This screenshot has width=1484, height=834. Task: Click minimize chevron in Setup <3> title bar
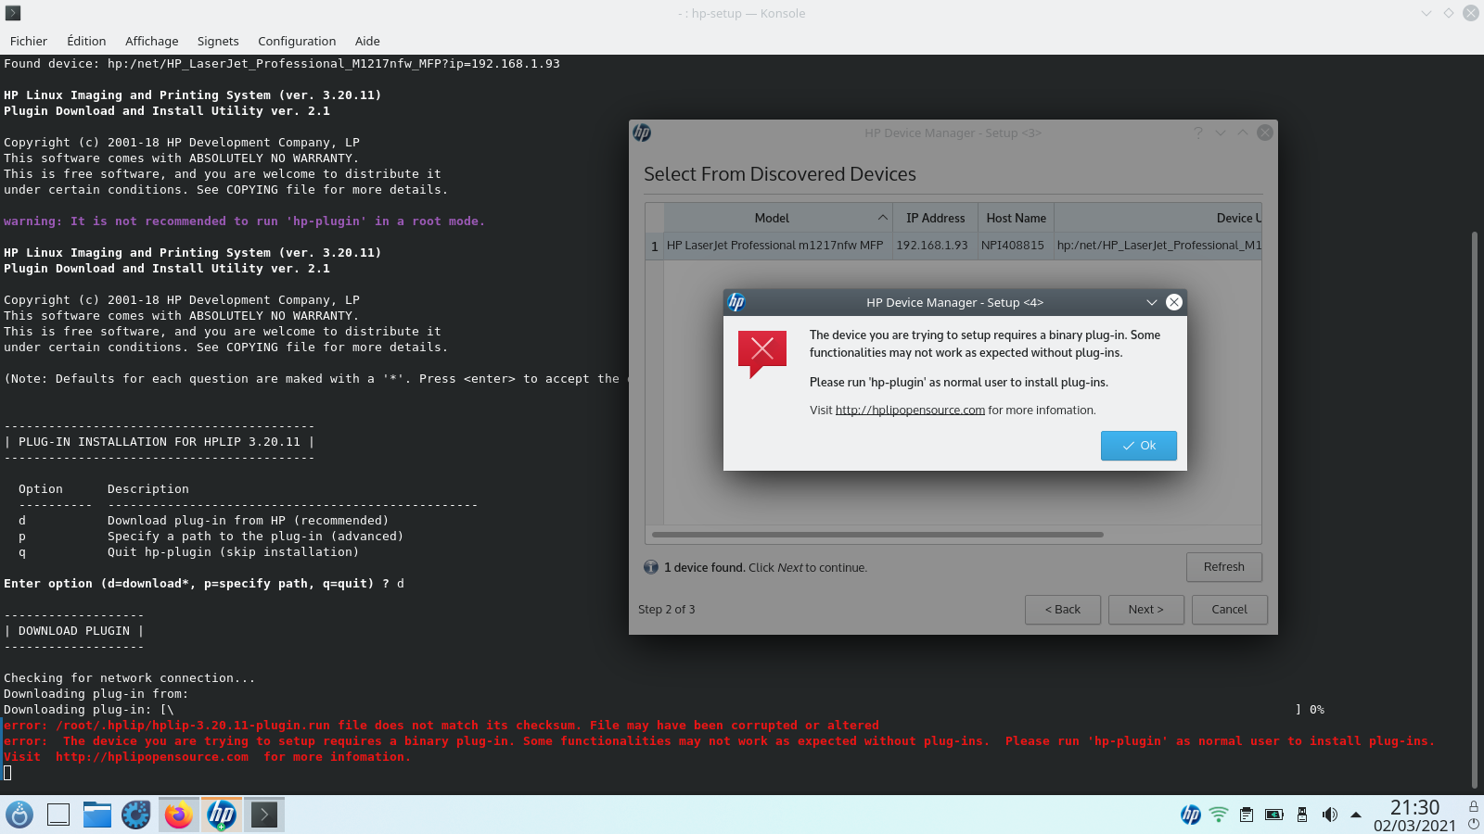point(1220,133)
